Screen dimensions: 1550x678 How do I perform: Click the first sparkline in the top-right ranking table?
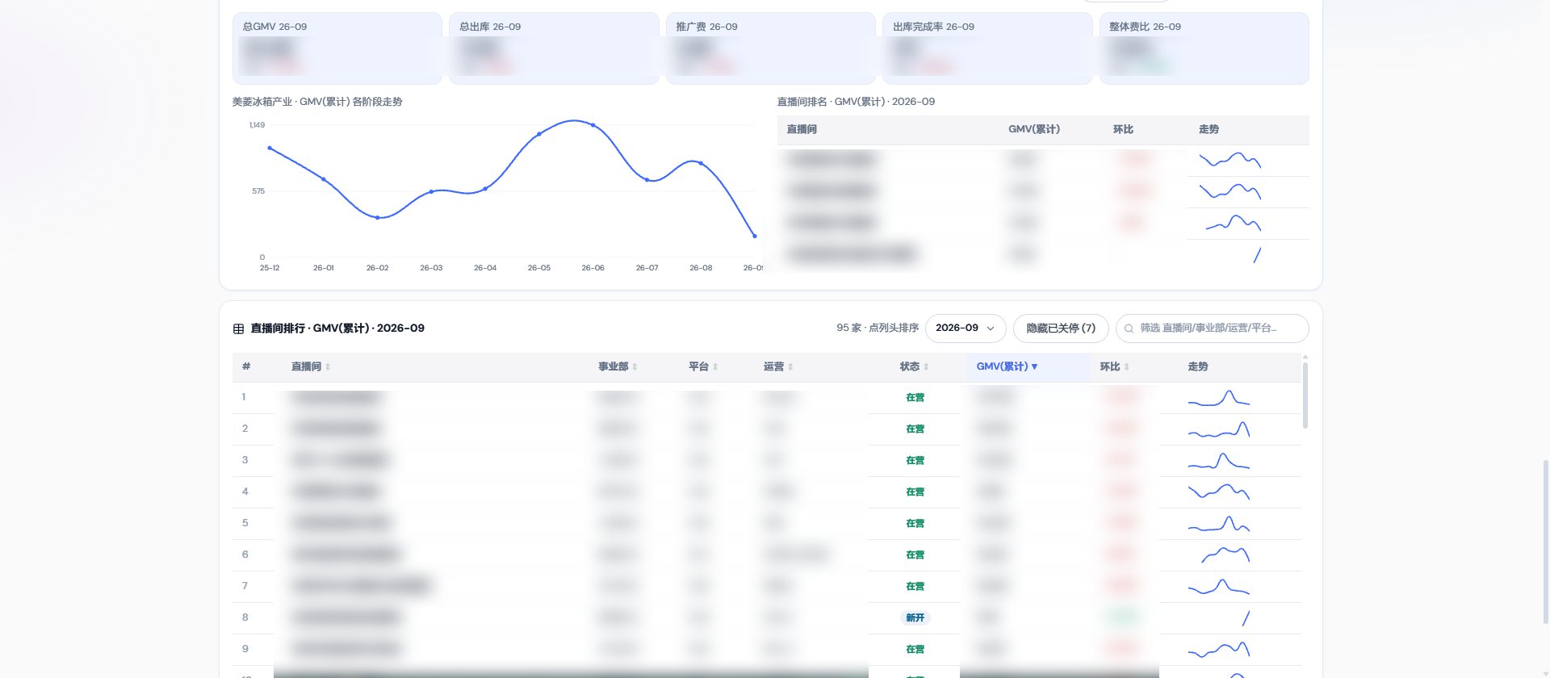[x=1230, y=161]
